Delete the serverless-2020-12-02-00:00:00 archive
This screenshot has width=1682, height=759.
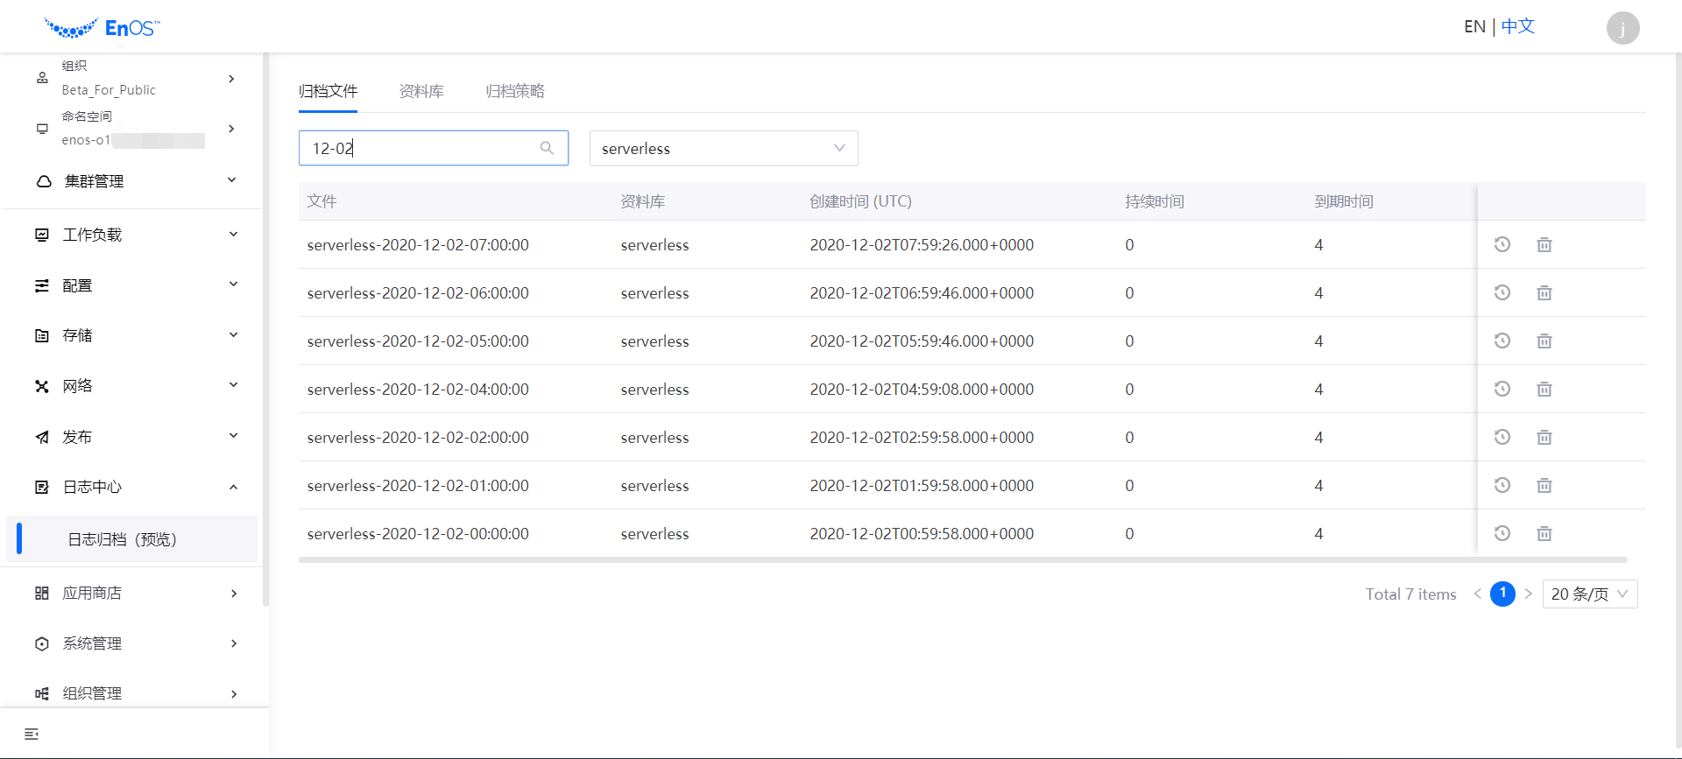(1544, 533)
